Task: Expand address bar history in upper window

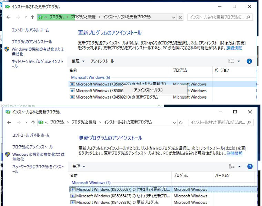Action: (174, 17)
